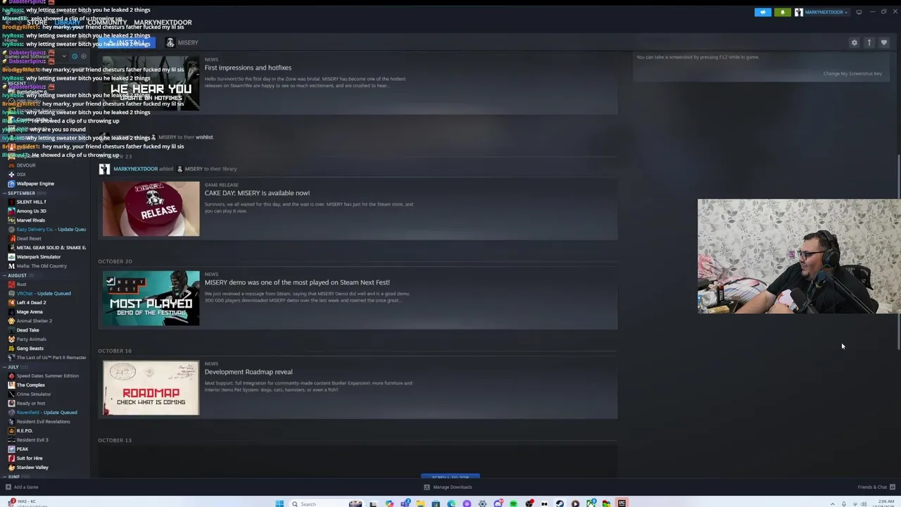901x507 pixels.
Task: Open Windows Start menu
Action: (279, 503)
